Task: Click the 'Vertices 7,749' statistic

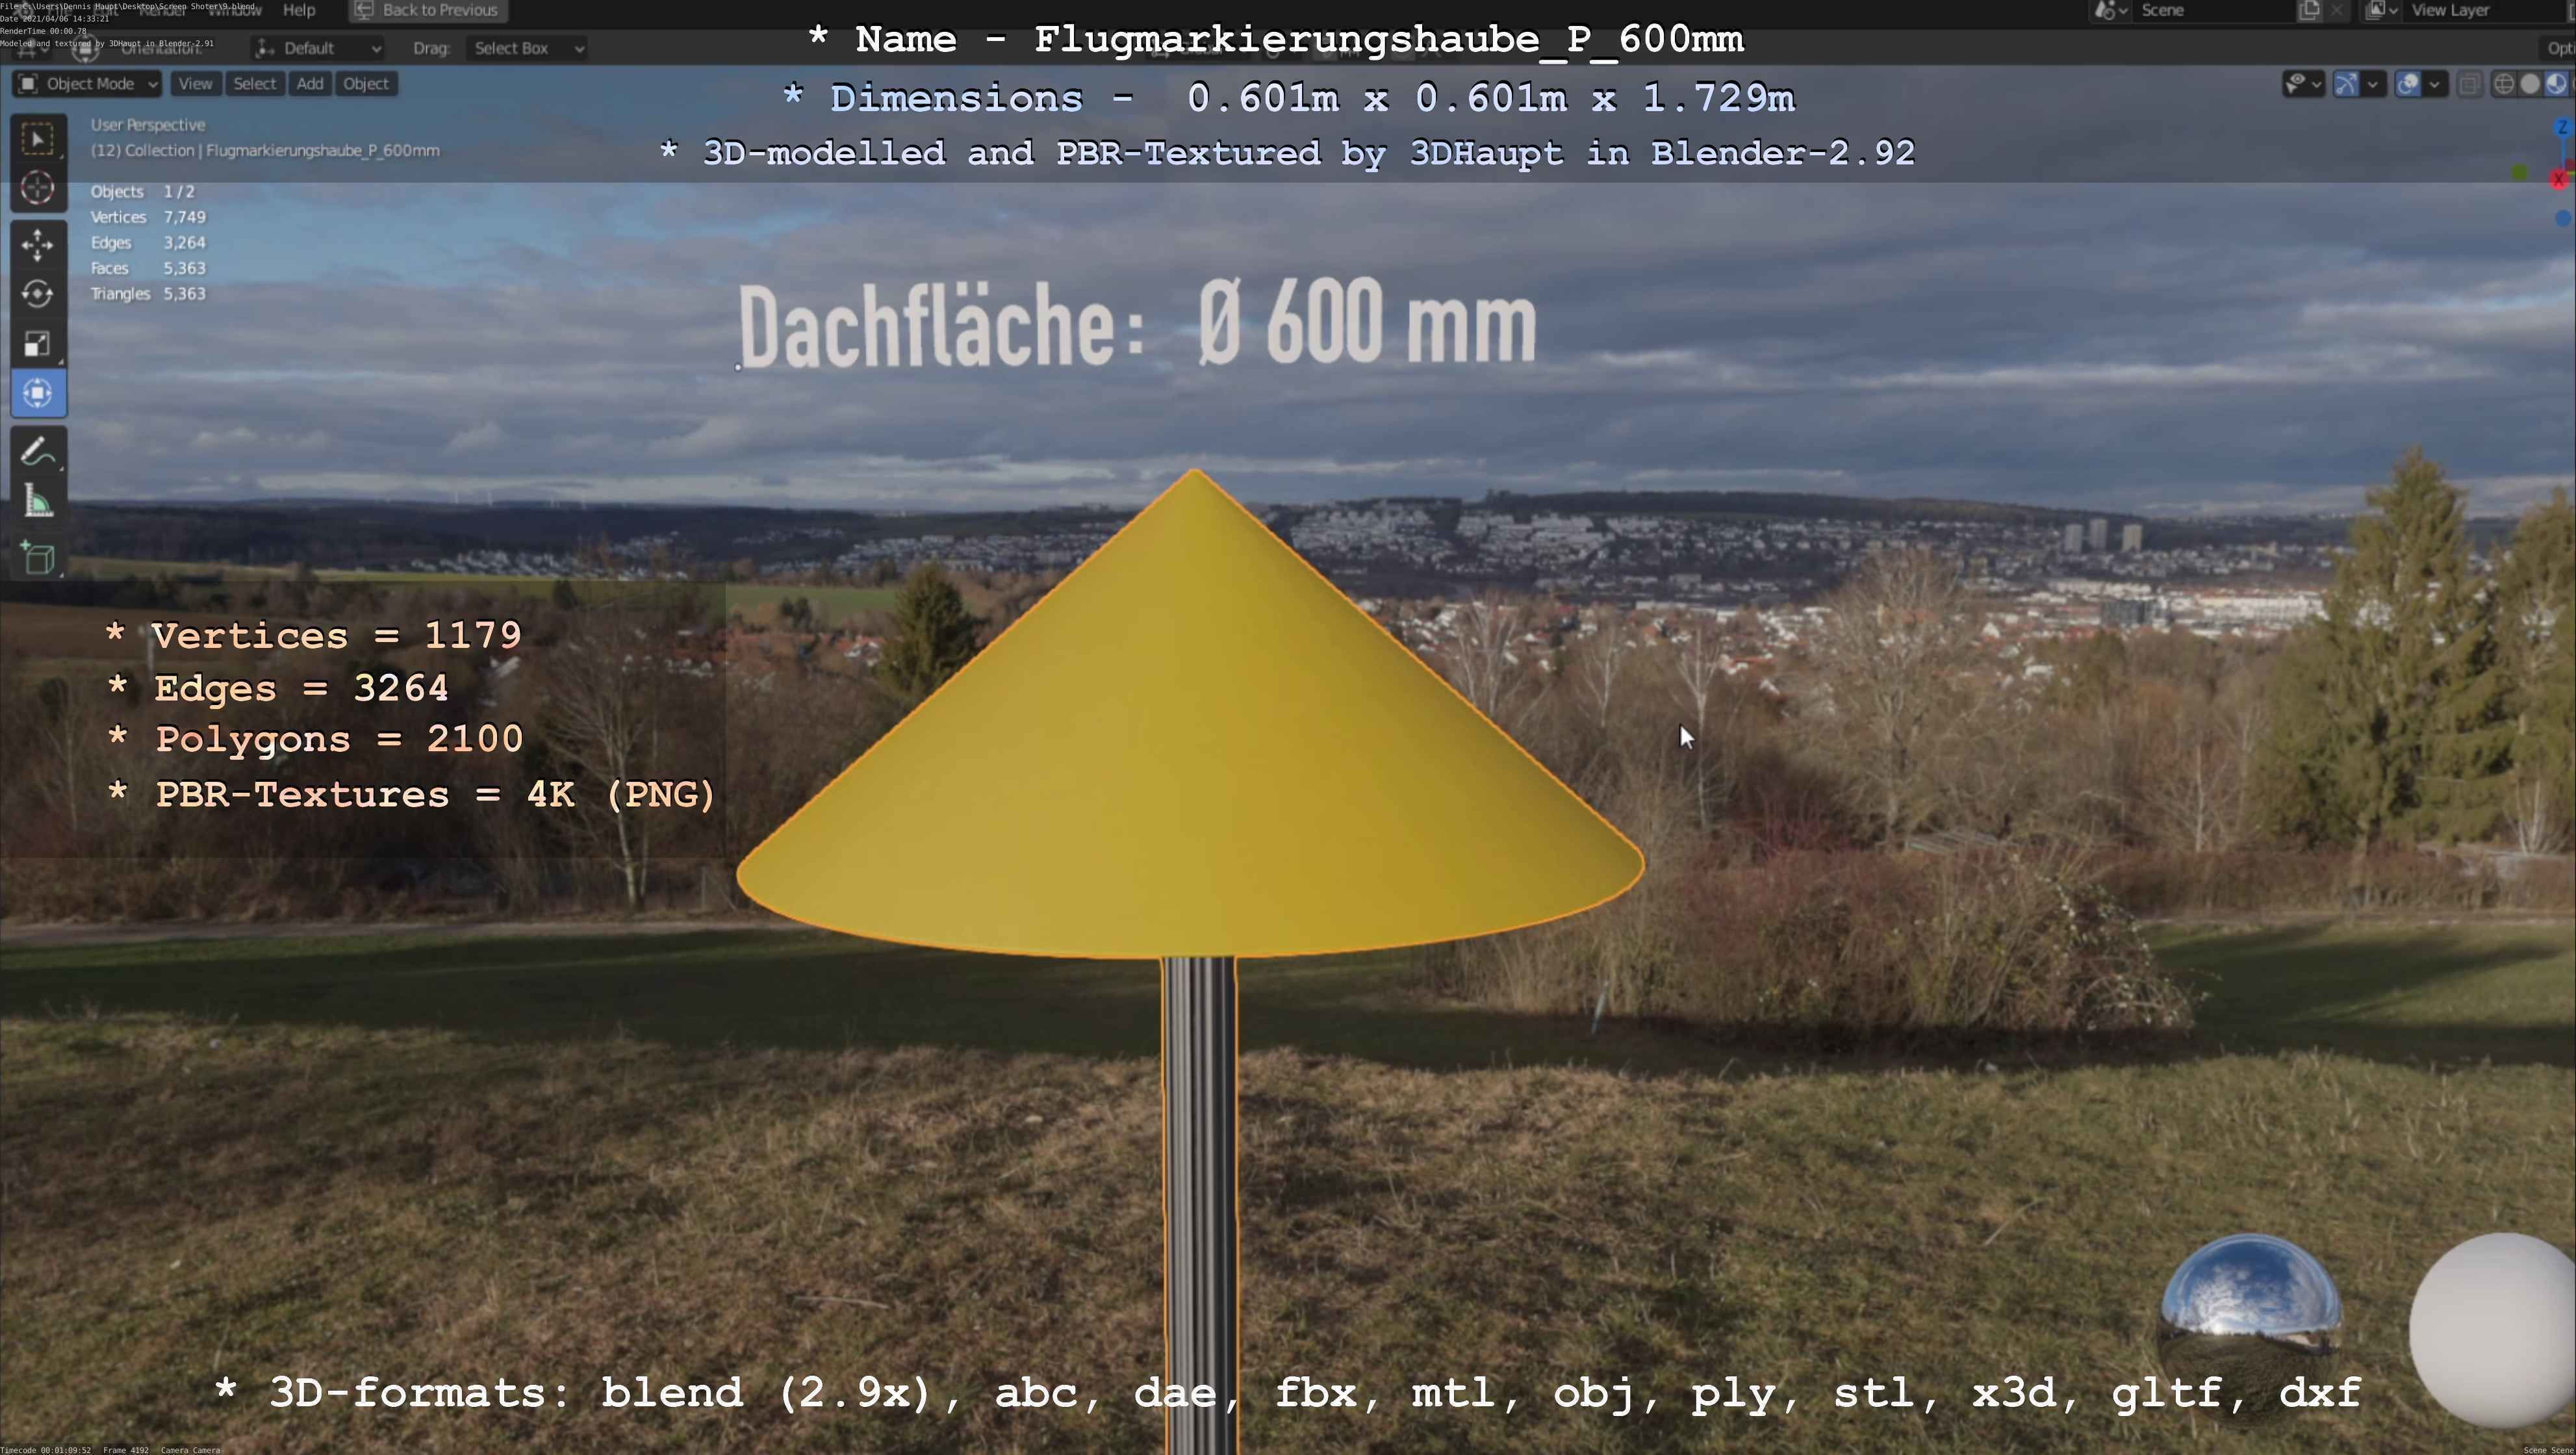Action: point(148,217)
